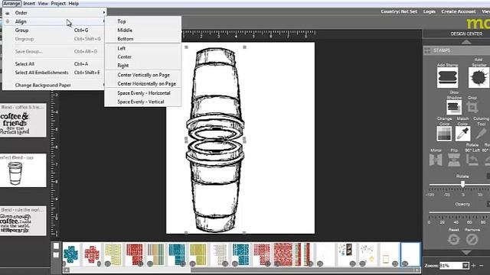This screenshot has height=275, width=490.
Task: Click the paper strip scroll right arrow
Action: [x=416, y=270]
